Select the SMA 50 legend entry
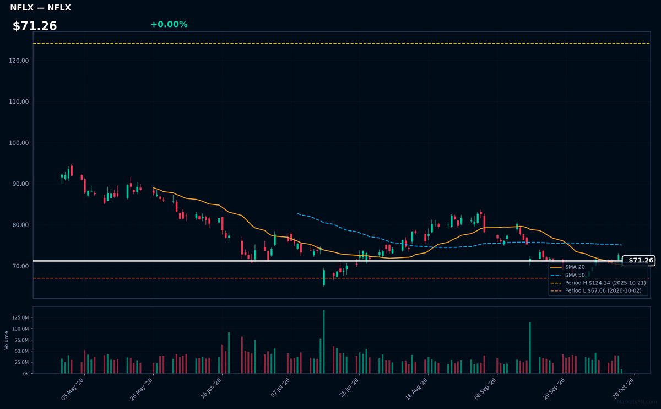 pyautogui.click(x=567, y=275)
